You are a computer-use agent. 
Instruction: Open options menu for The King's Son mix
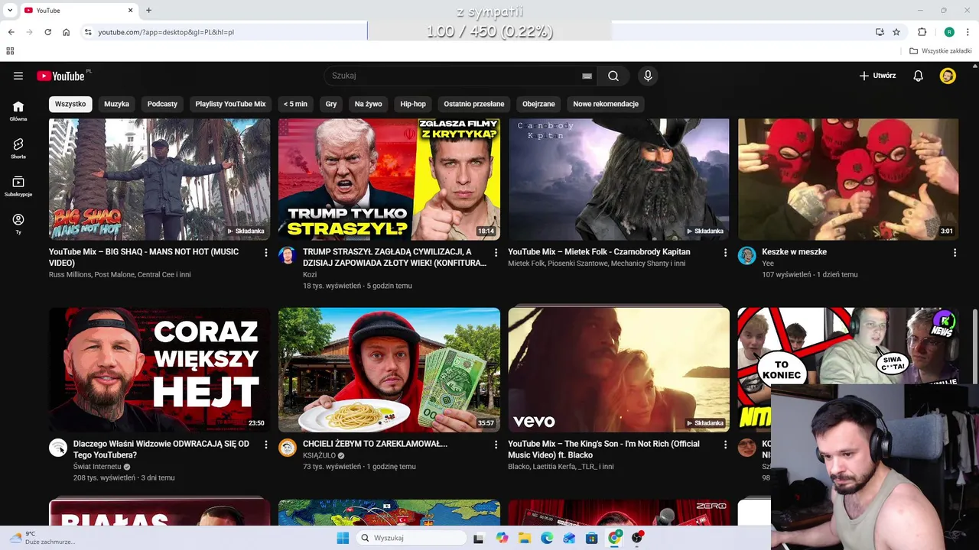point(725,444)
